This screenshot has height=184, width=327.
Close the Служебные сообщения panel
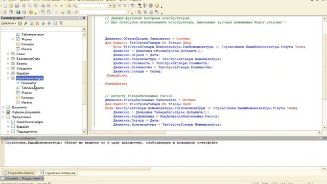pos(324,138)
